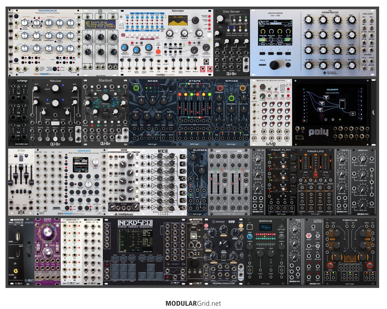Image resolution: width=387 pixels, height=309 pixels.
Task: Toggle the TAP button on Panharmonium
Action: 16,16
